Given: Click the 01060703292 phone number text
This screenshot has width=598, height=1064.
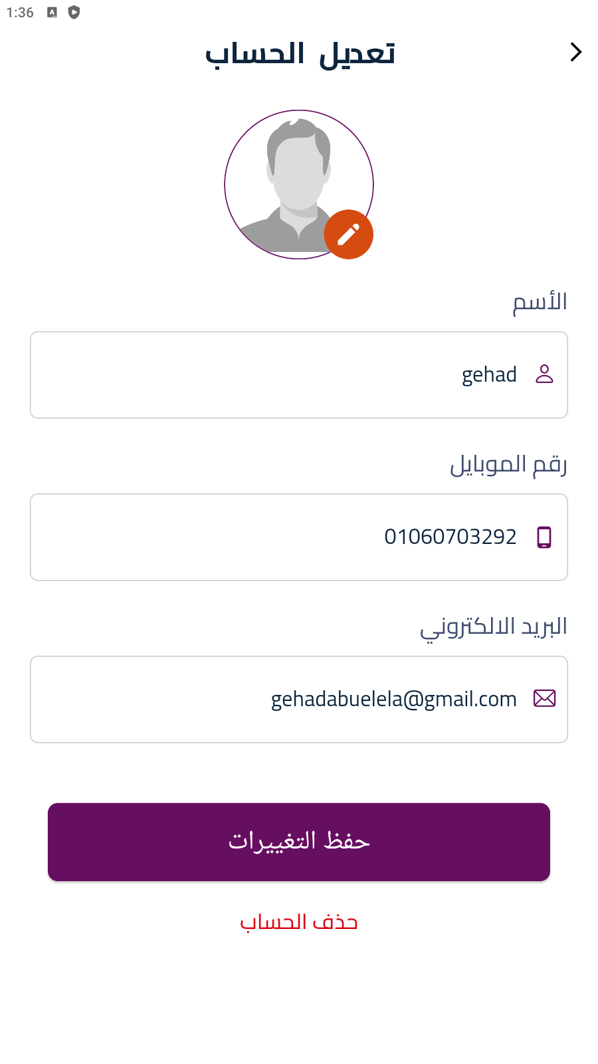Looking at the screenshot, I should (450, 537).
